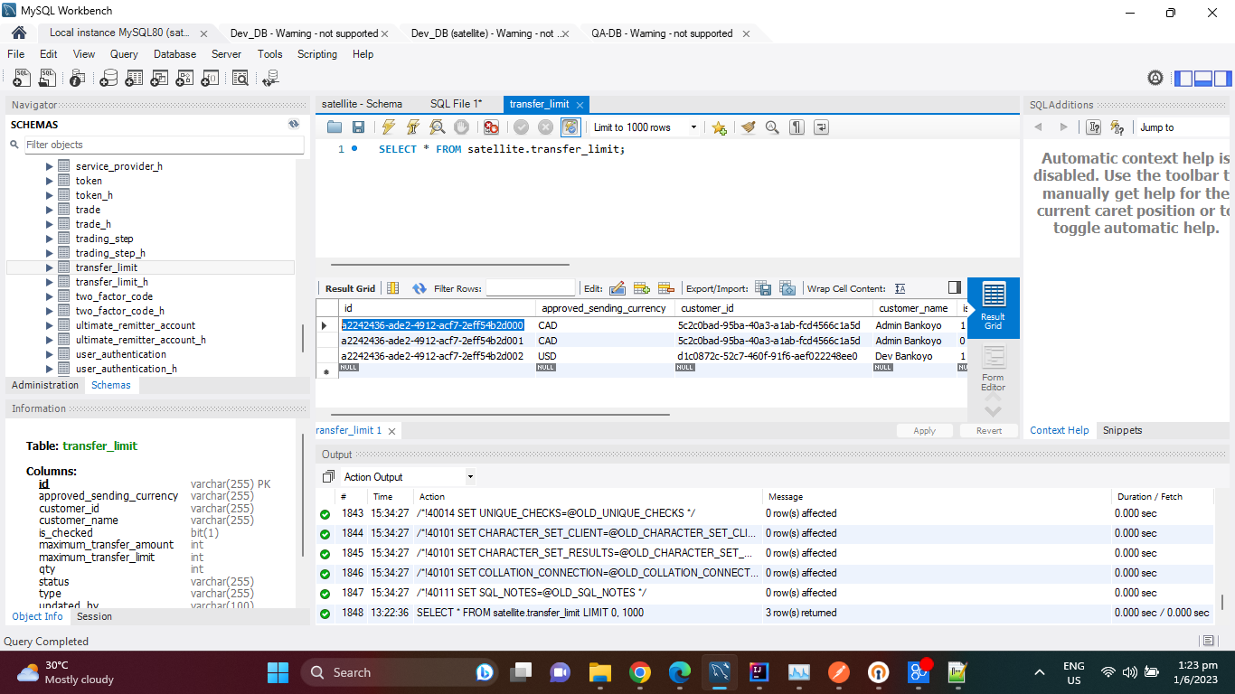
Task: Switch to the Session info tab
Action: pos(94,616)
